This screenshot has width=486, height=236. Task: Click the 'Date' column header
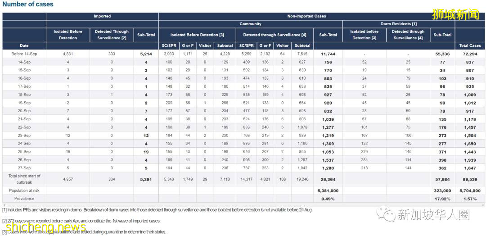coord(24,46)
